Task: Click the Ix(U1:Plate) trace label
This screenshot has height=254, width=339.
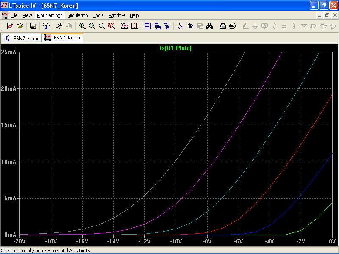Action: pyautogui.click(x=175, y=48)
